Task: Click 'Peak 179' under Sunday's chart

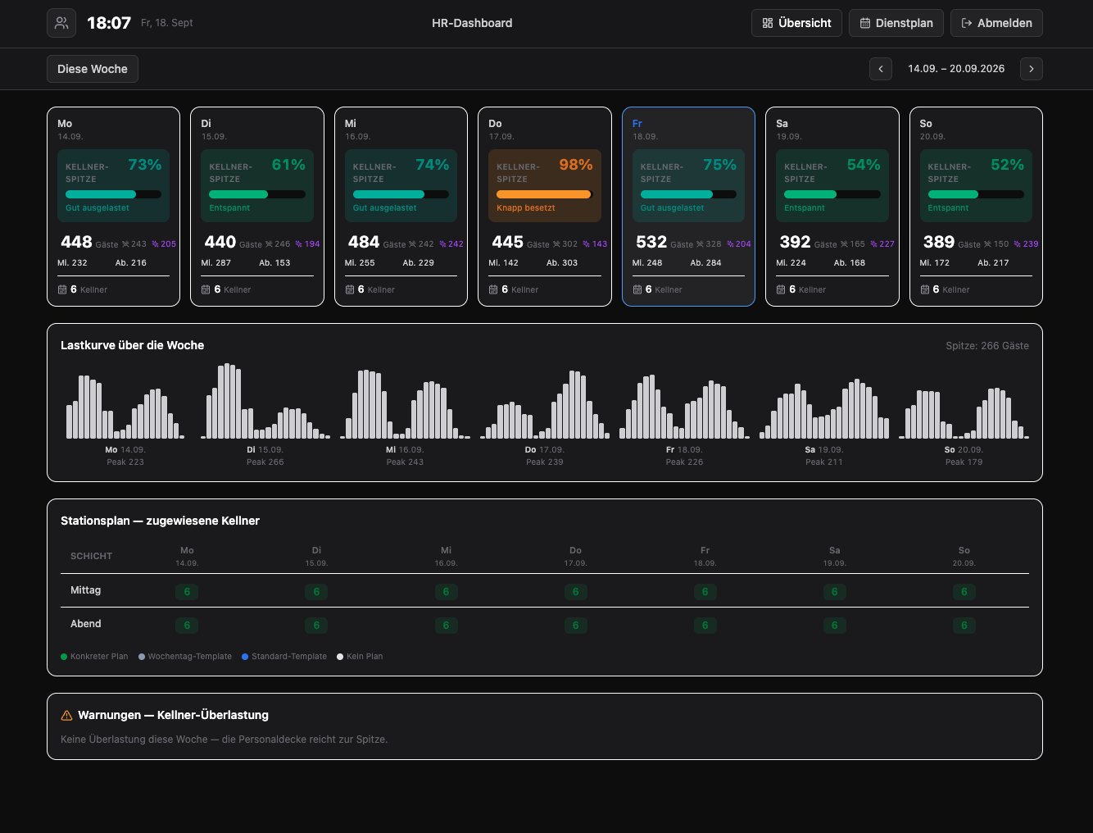Action: (964, 462)
